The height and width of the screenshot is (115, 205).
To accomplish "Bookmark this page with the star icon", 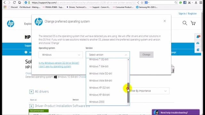I will (x=142, y=3).
